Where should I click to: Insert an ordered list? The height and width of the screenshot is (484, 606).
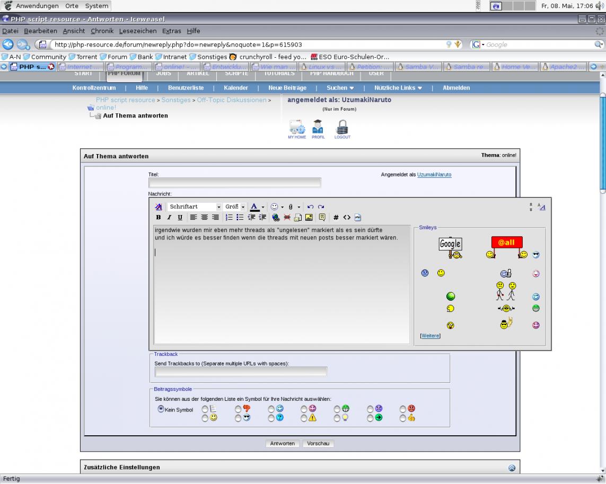tap(229, 217)
